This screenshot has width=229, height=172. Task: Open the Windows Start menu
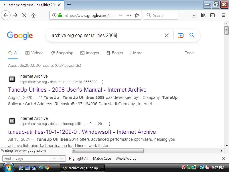tap(9, 168)
